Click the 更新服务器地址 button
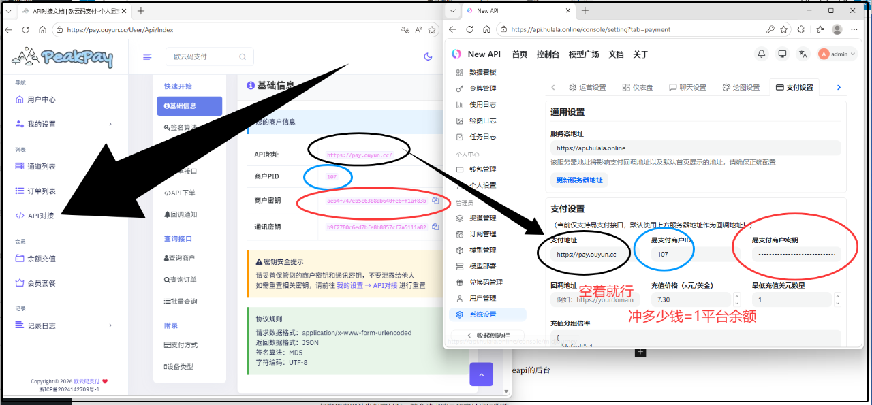This screenshot has width=872, height=405. tap(579, 180)
